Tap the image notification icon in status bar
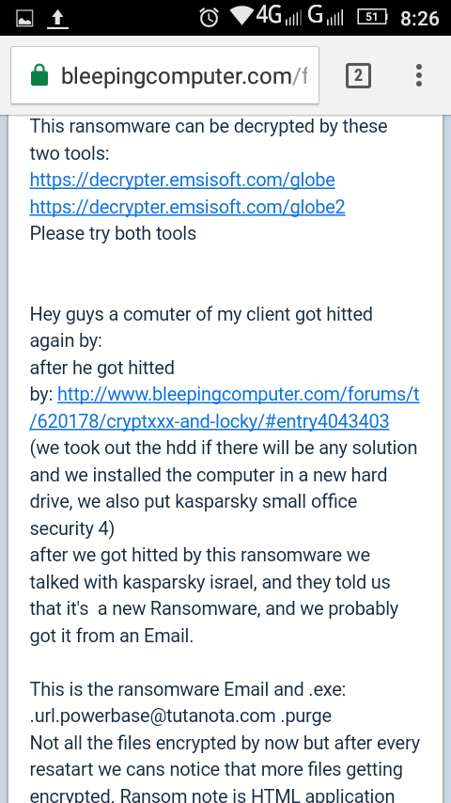This screenshot has height=803, width=451. click(x=24, y=19)
